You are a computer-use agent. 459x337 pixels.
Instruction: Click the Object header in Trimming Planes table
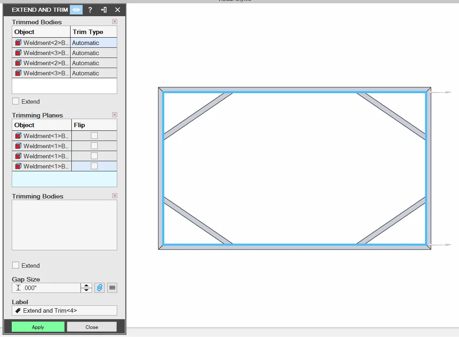click(42, 125)
